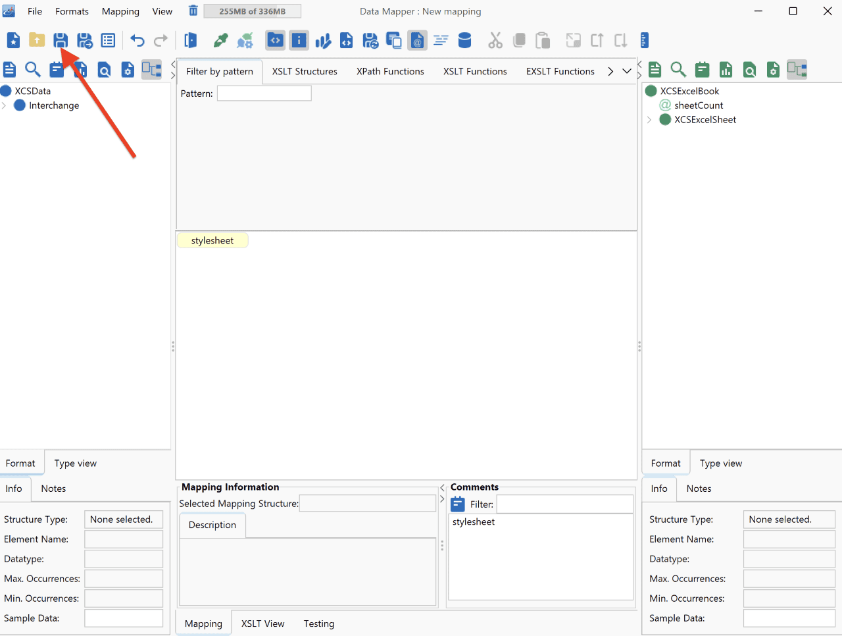Toggle the source panel tree view button

[152, 69]
